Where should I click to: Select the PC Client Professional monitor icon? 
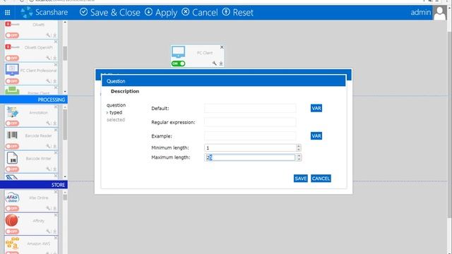pos(12,70)
